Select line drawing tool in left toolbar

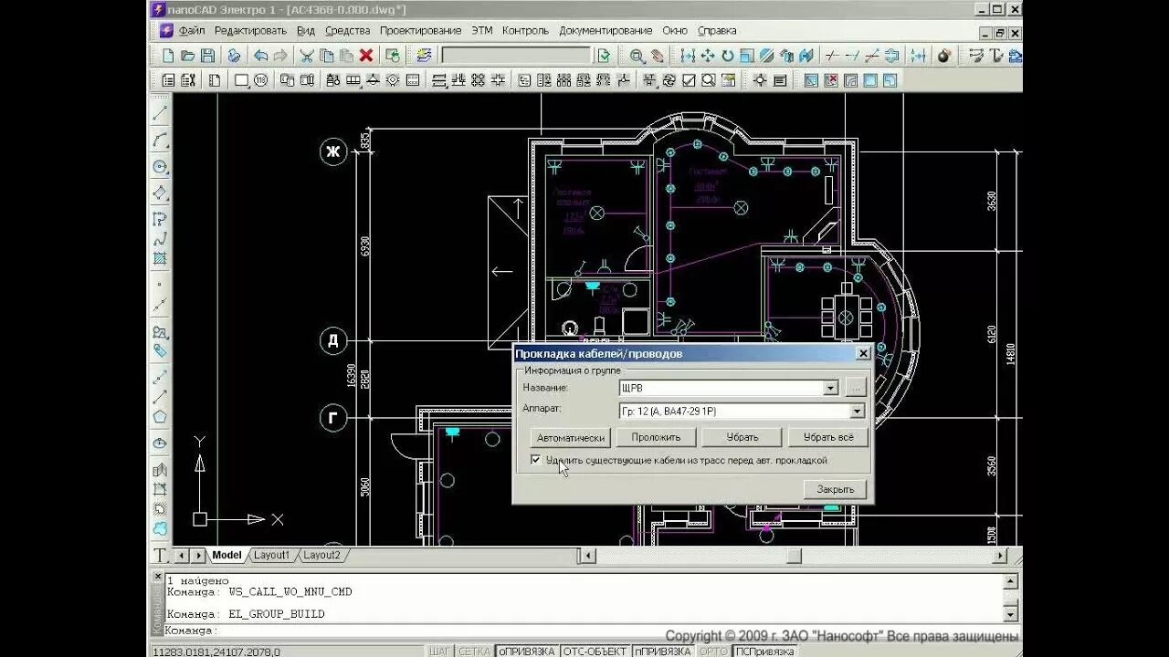pos(160,113)
